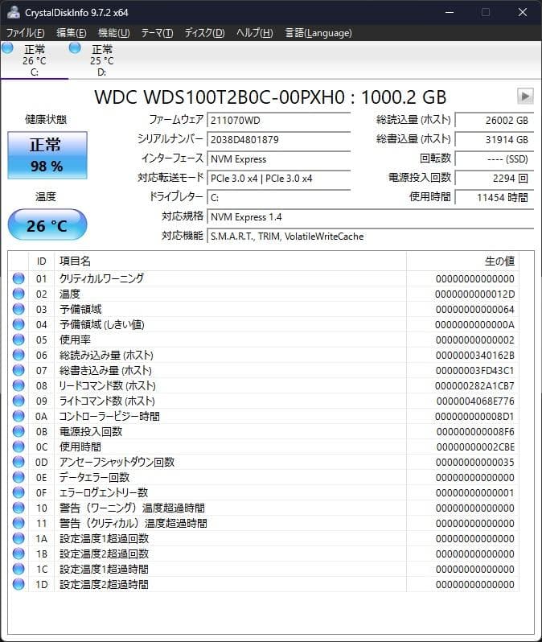Click status icon for 設定温度1超過時間 row
This screenshot has height=642, width=542.
tap(18, 569)
